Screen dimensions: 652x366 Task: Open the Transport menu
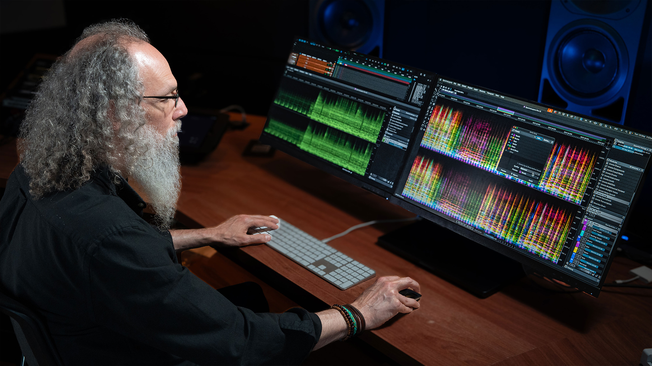point(490,94)
